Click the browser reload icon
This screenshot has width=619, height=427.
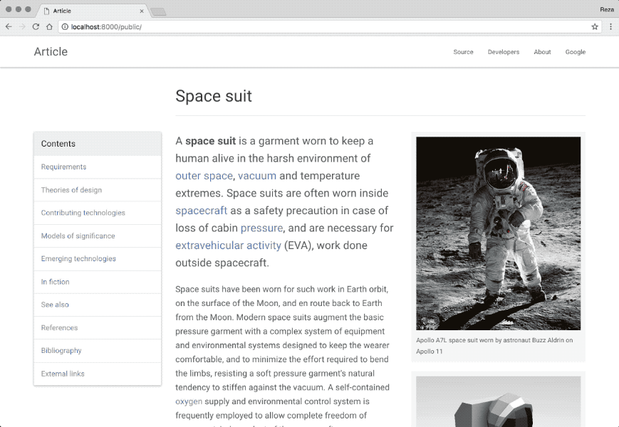tap(36, 27)
